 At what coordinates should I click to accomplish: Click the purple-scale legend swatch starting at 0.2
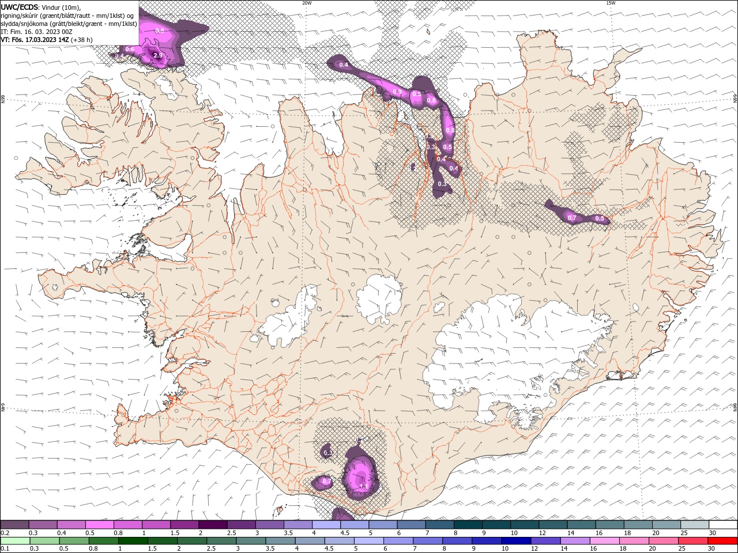click(x=15, y=525)
